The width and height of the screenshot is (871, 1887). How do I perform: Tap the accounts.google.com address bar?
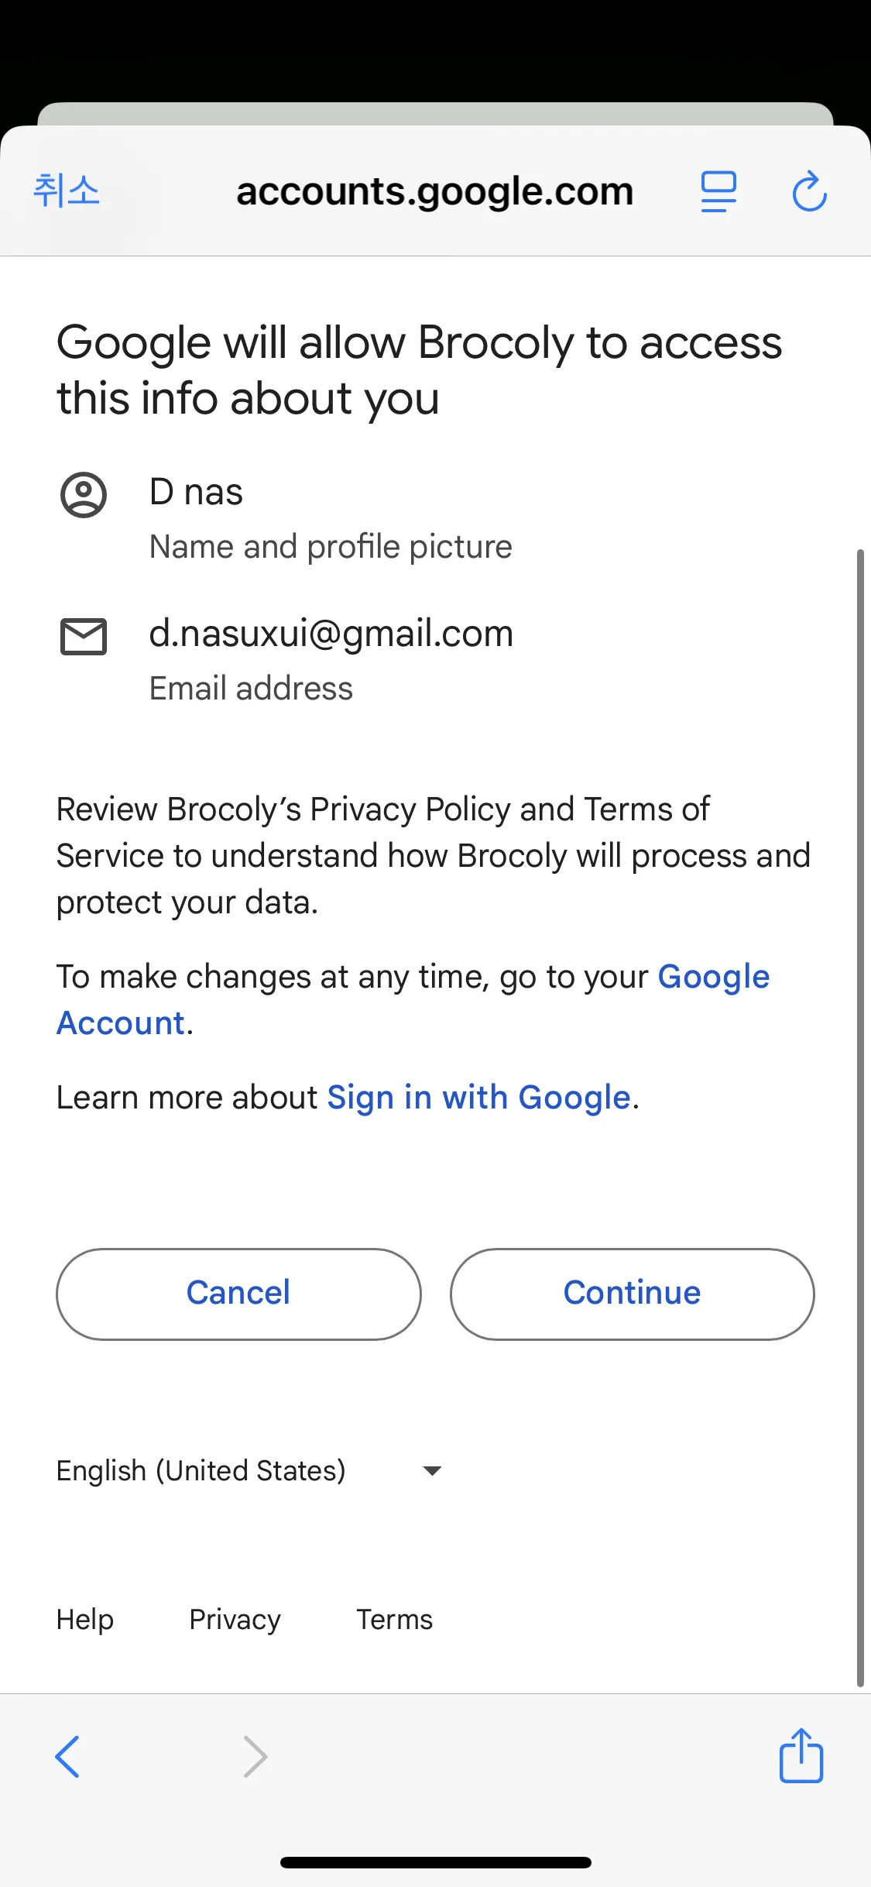pos(435,191)
